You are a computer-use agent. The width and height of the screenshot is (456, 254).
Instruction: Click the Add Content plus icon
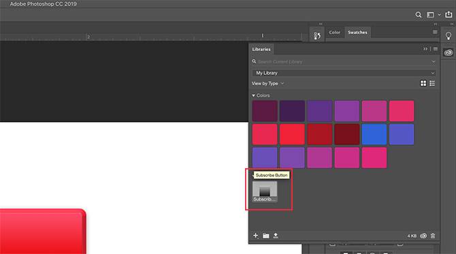pyautogui.click(x=256, y=236)
